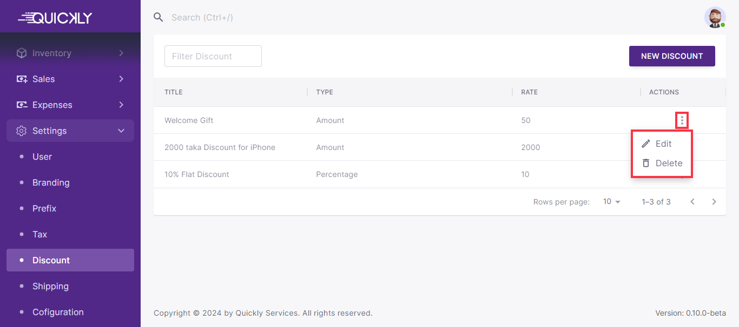Open the Shipping settings page

coord(50,286)
